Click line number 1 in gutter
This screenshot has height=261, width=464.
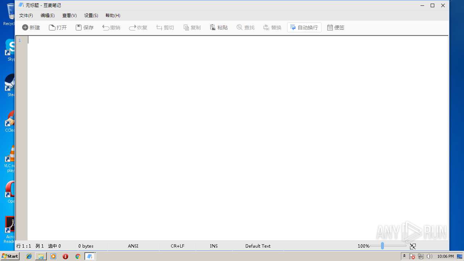20,40
